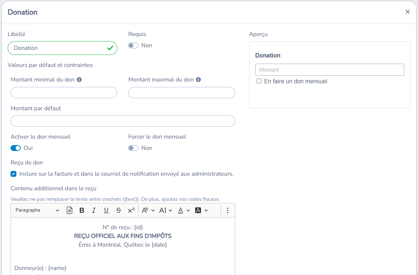Click the 'Donneur(e) : {name}' line
This screenshot has height=275, width=418.
pyautogui.click(x=40, y=268)
